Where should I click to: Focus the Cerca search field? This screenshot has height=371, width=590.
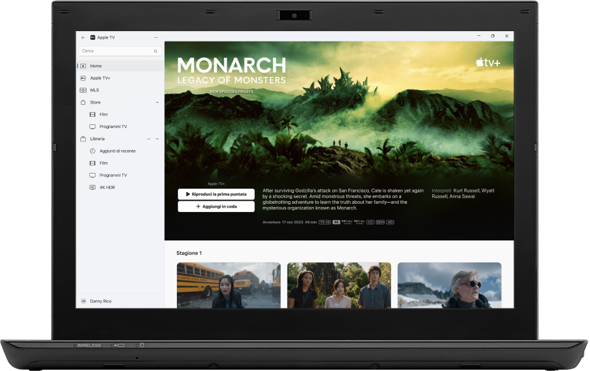120,51
